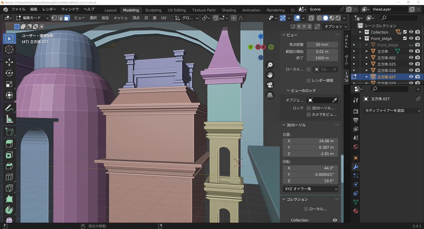Viewport: 424px width, 229px height.
Task: Select the Poly Build tool
Action: pos(9,199)
